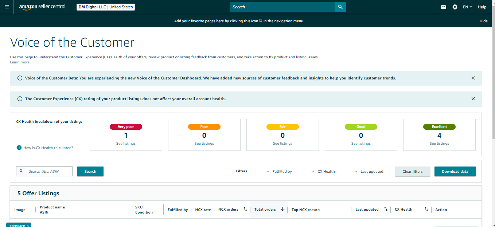Click the Poor orange badge

204,127
